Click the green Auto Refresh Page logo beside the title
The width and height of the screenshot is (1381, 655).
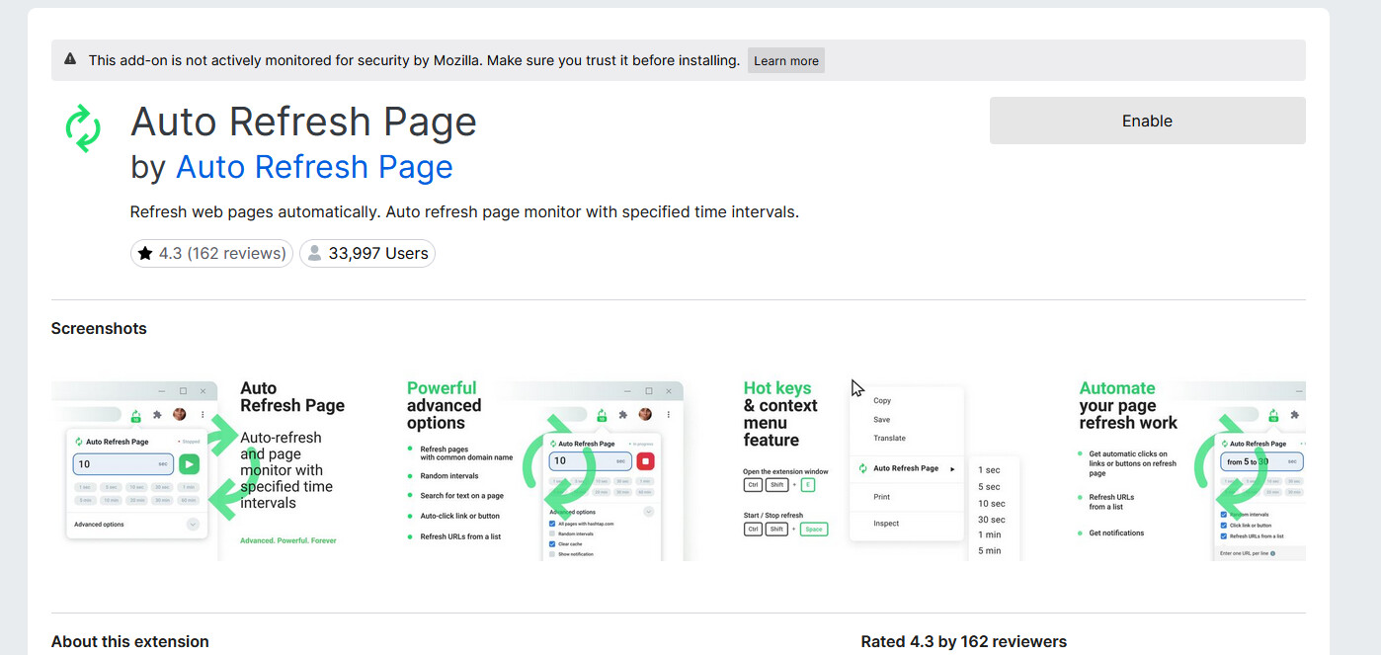click(x=83, y=128)
